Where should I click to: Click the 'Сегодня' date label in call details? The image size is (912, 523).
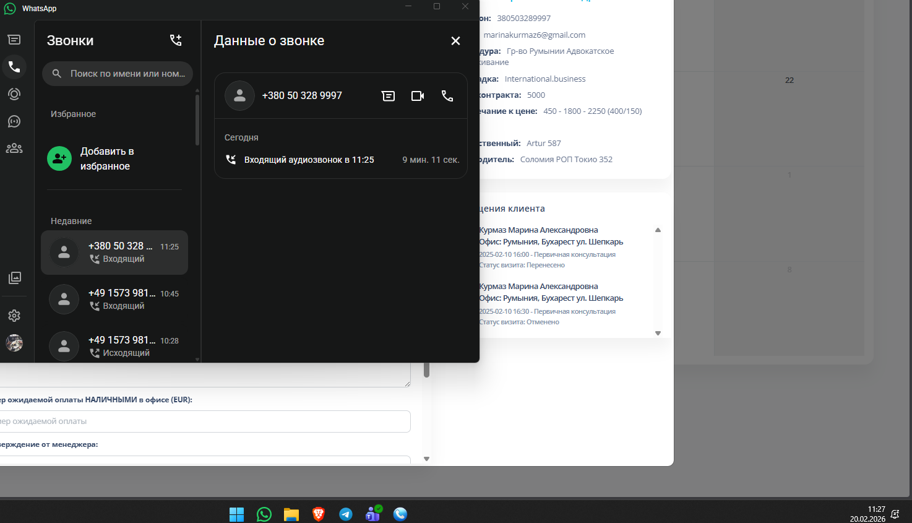pos(241,137)
